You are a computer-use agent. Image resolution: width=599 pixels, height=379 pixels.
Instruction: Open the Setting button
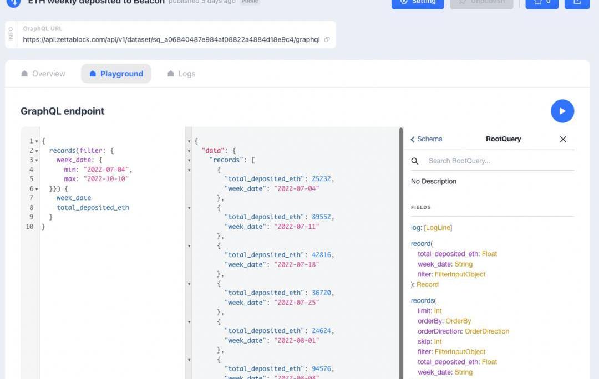pyautogui.click(x=417, y=2)
